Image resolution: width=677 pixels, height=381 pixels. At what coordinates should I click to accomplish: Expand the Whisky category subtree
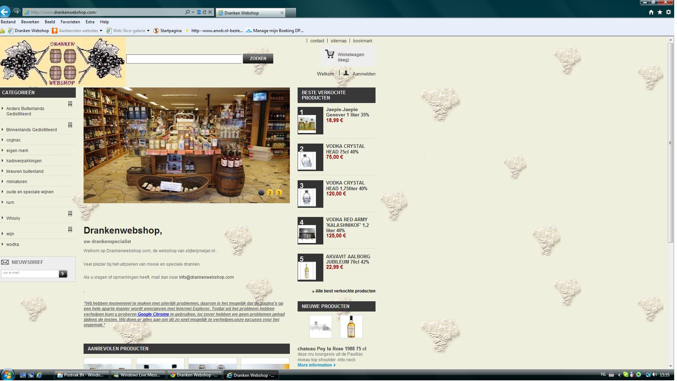[70, 213]
